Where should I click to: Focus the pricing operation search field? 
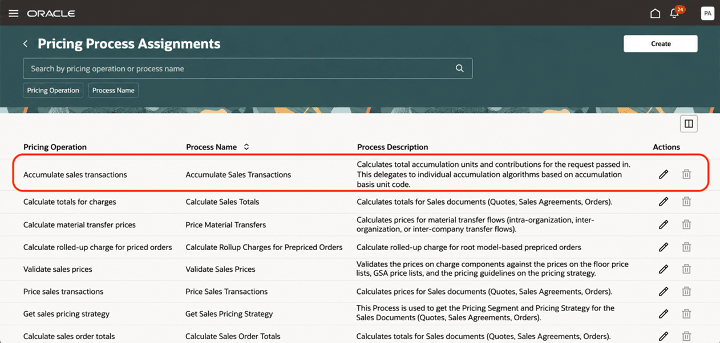tap(248, 68)
